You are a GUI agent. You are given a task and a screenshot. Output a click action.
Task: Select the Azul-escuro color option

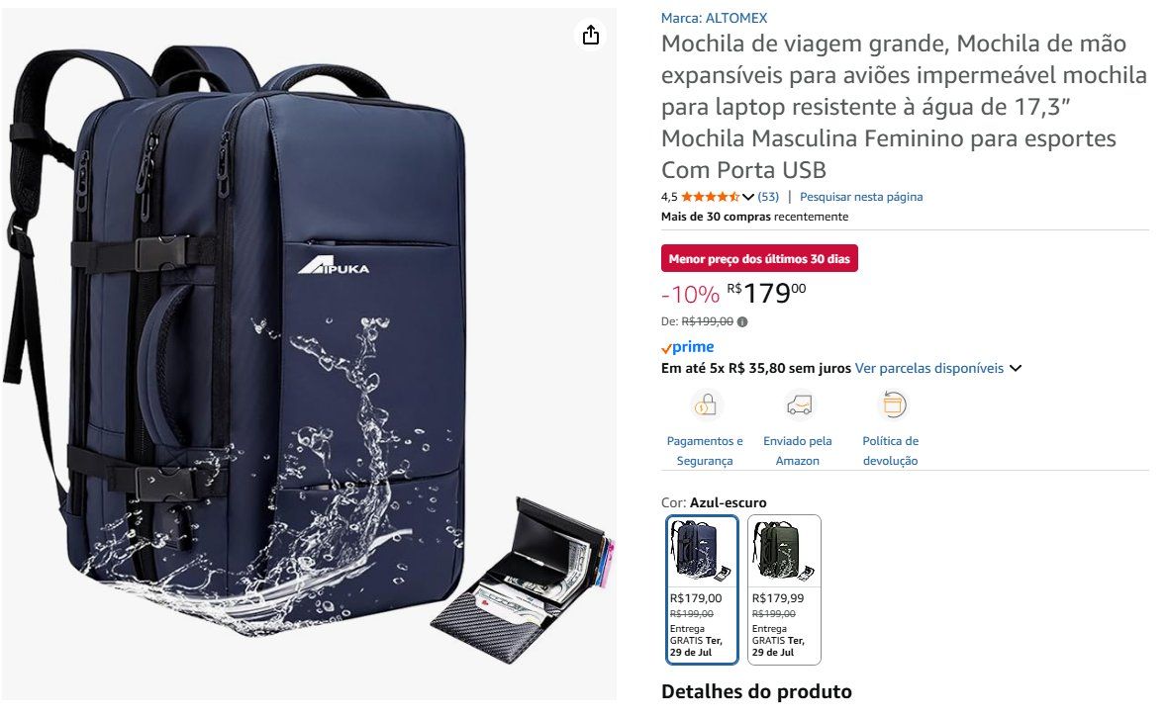coord(703,589)
